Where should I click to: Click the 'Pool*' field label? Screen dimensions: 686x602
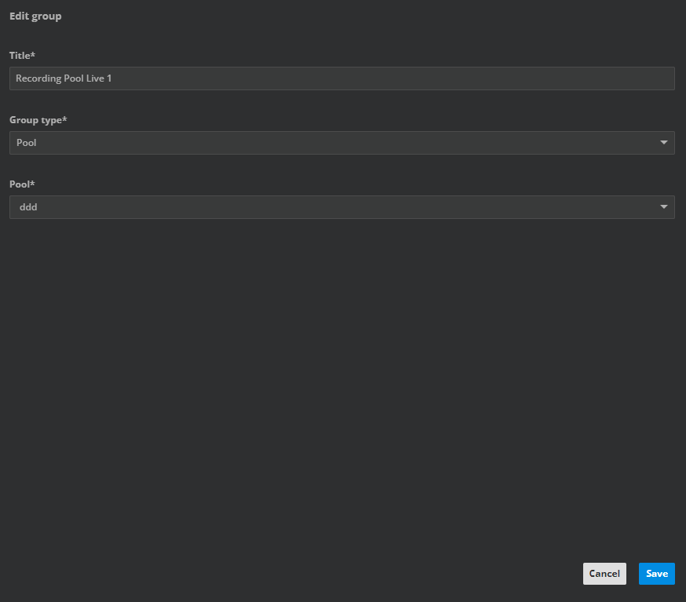click(22, 184)
